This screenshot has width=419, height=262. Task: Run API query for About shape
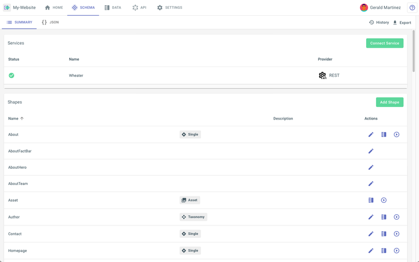pyautogui.click(x=396, y=135)
